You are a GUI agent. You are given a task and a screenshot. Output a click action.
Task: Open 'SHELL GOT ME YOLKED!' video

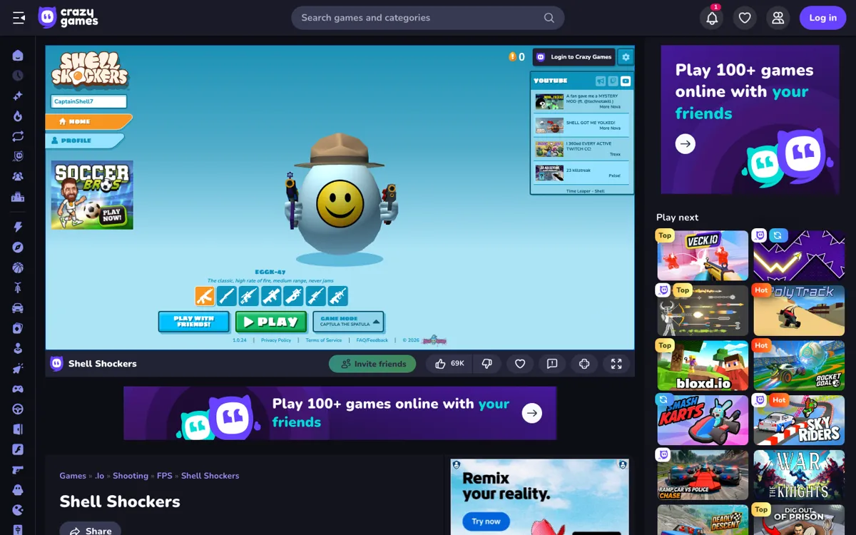tap(581, 126)
